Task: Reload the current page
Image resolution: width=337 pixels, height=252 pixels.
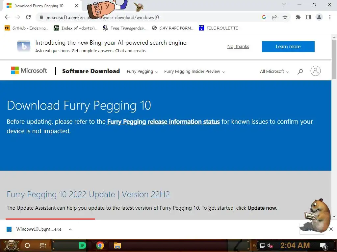Action: (x=28, y=17)
